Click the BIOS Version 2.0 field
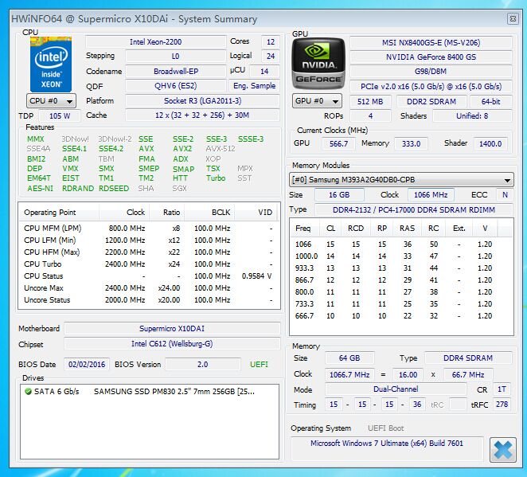The width and height of the screenshot is (527, 477). tap(203, 365)
